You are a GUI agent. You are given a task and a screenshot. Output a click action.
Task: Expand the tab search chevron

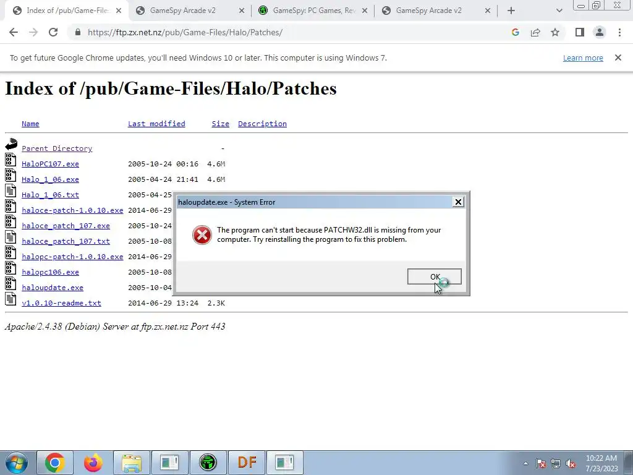(559, 11)
